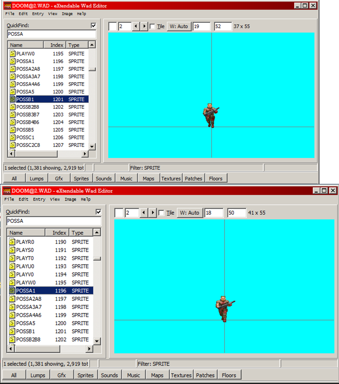
Task: Open Help menu in bottom window
Action: click(x=85, y=199)
